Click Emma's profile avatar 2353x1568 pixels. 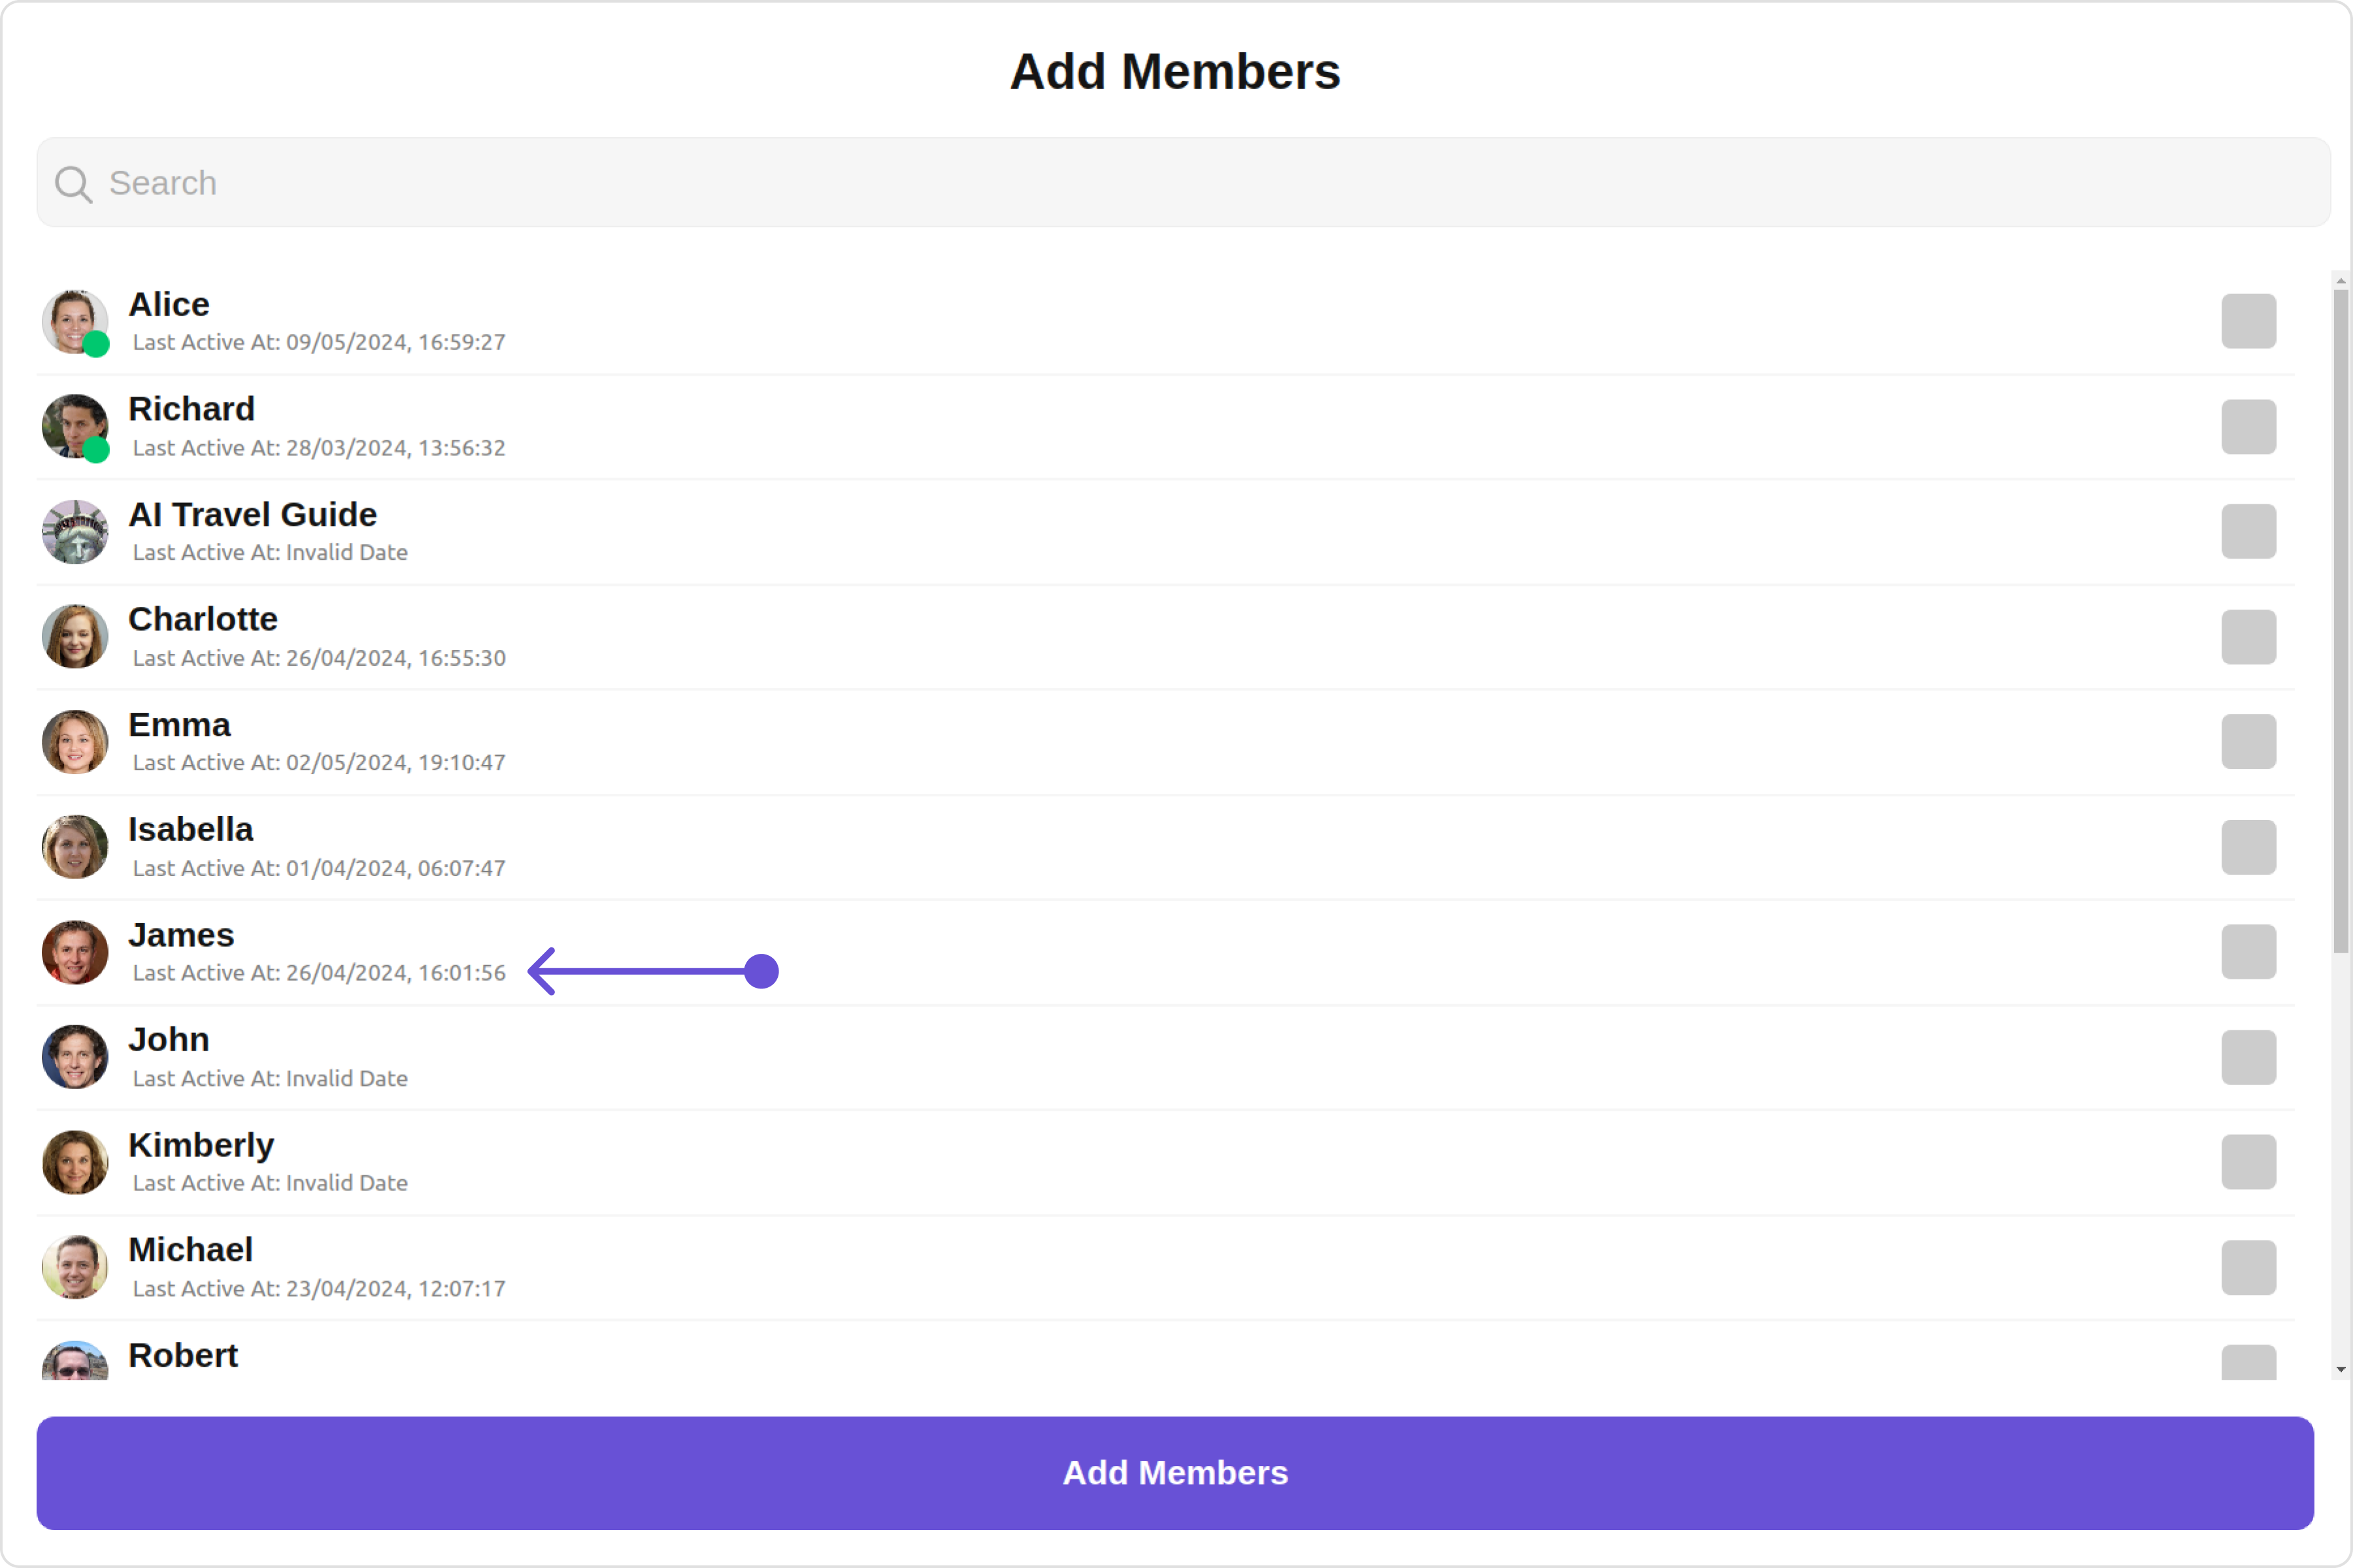coord(74,742)
